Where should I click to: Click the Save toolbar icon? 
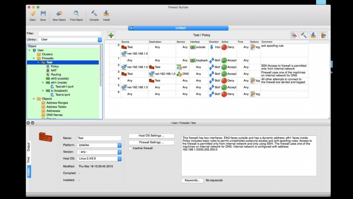[x=43, y=13]
